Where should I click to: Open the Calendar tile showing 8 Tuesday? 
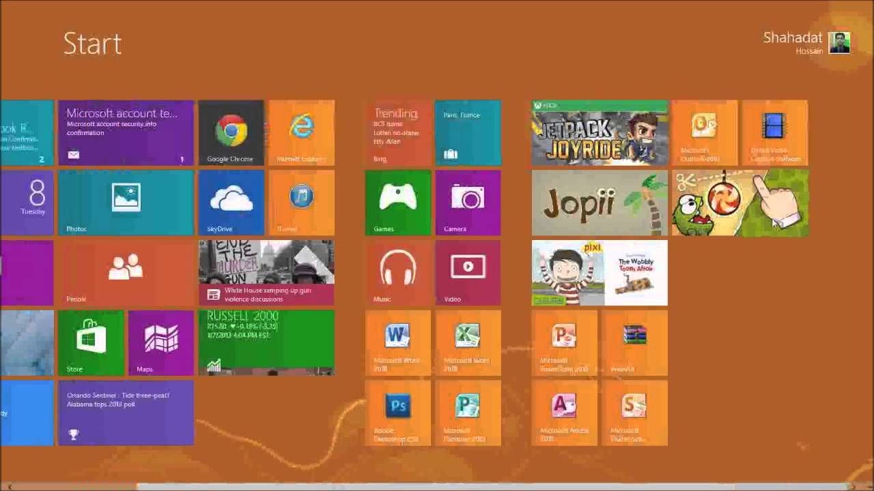(x=27, y=203)
